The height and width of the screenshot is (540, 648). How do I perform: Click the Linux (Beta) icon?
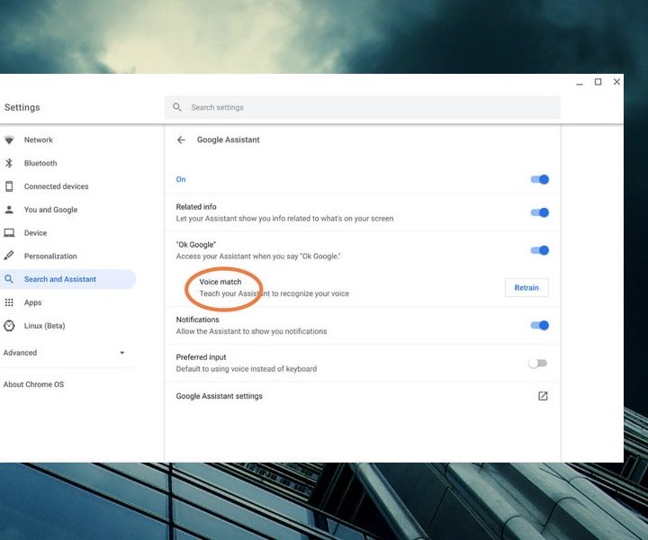click(x=9, y=326)
